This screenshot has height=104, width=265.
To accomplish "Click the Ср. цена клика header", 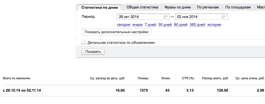I will [250, 78].
